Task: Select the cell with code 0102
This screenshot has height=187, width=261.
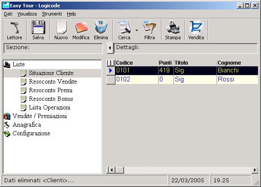Action: tap(137, 79)
